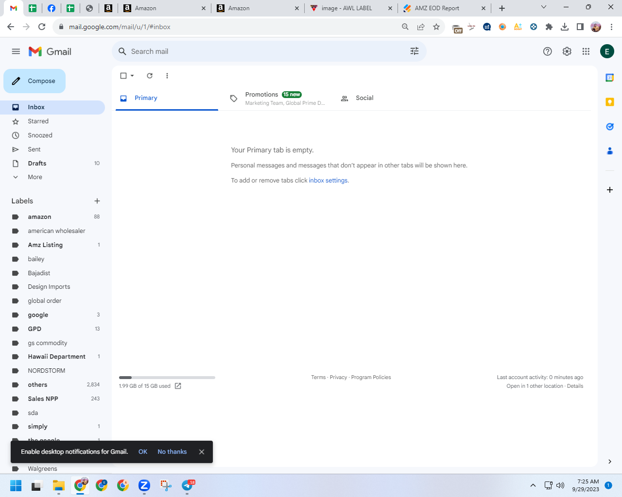This screenshot has height=497, width=622.
Task: Open the Gmail main menu hamburger
Action: pyautogui.click(x=16, y=51)
